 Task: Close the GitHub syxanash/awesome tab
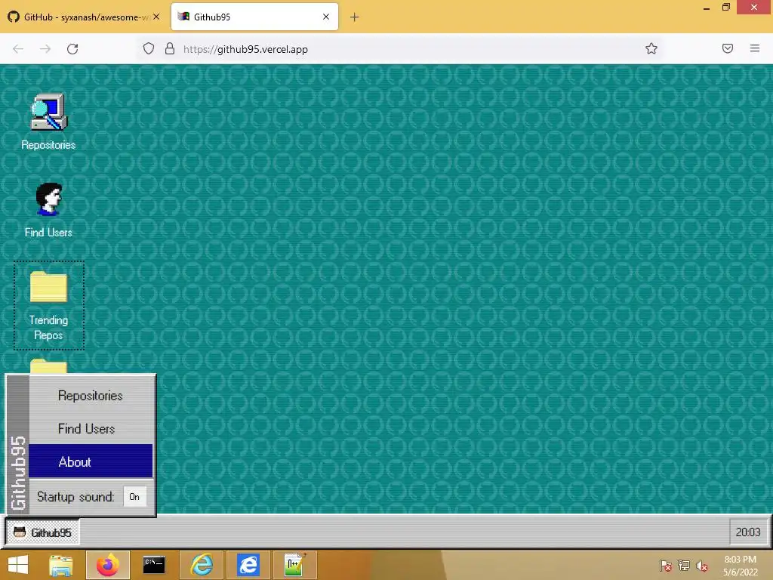click(x=156, y=17)
